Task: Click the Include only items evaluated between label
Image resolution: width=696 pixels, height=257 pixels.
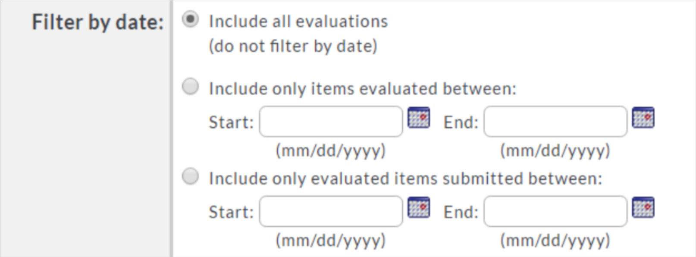Action: coord(363,89)
